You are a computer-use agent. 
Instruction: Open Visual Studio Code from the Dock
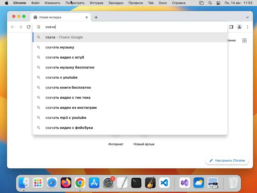[x=164, y=183]
